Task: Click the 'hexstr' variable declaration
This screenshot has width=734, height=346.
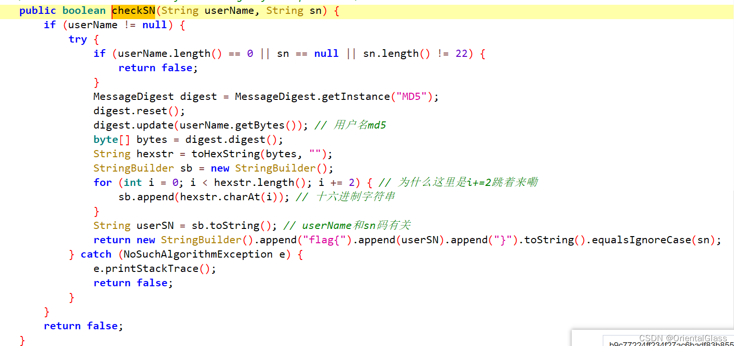Action: (x=155, y=154)
